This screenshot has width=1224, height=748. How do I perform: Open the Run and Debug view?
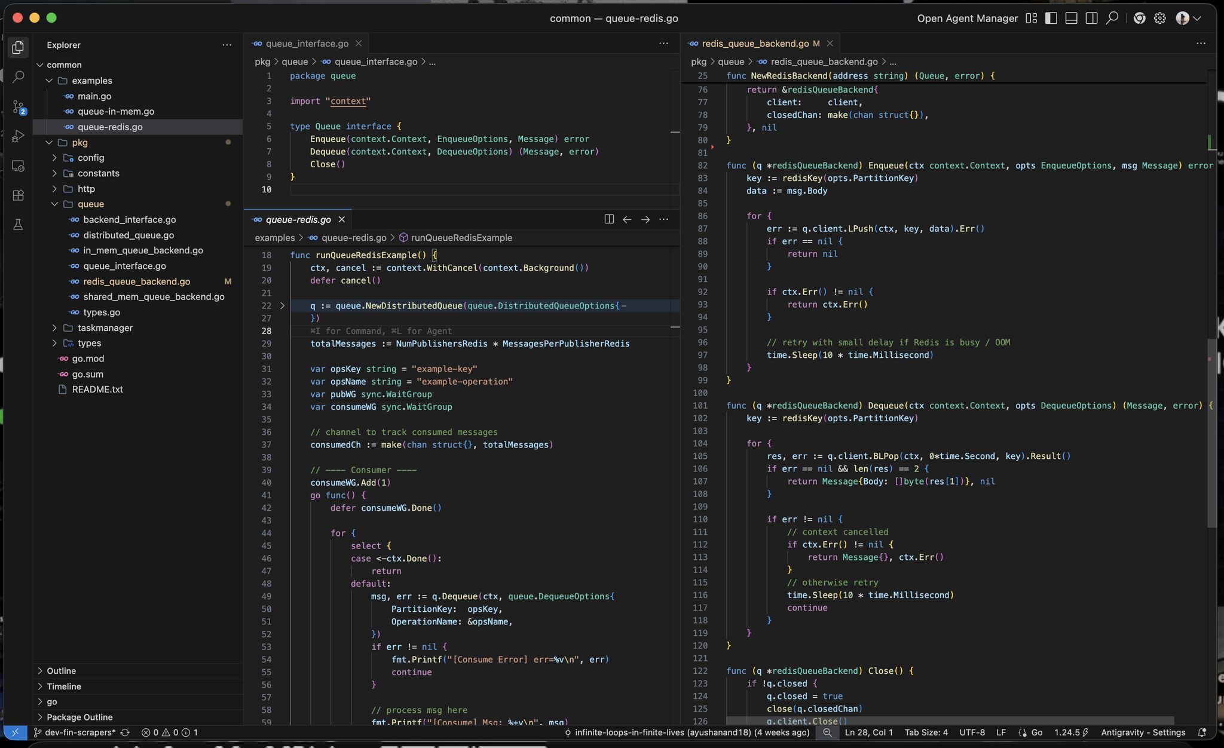18,136
